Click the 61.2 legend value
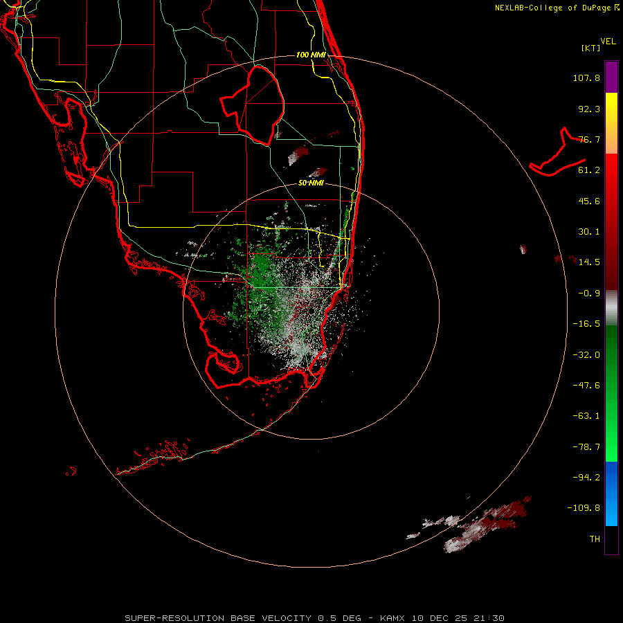Image resolution: width=623 pixels, height=623 pixels. pos(589,170)
